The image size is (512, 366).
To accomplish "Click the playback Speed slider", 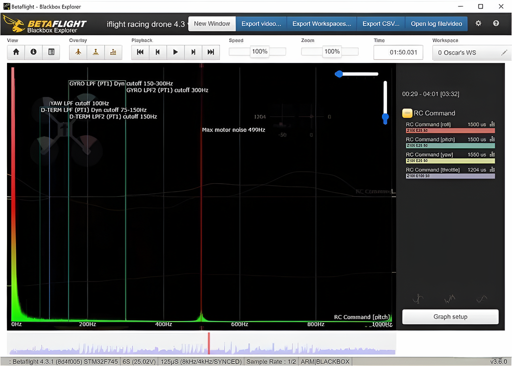I will (x=257, y=51).
